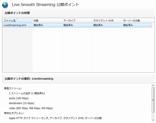Viewport: 156px width, 123px height.
Task: Click the globe icon beside Live Smooth Streaming title
Action: pyautogui.click(x=5, y=5)
